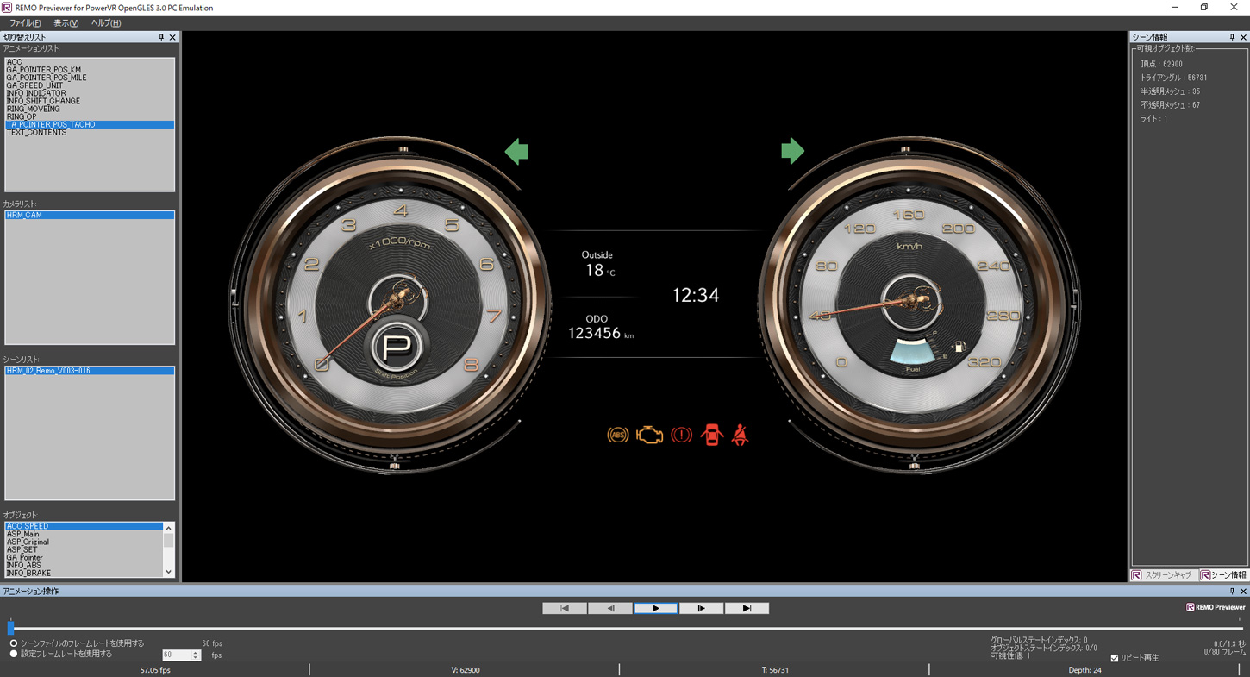1250x677 pixels.
Task: Click the animation timeline track
Action: coord(625,628)
